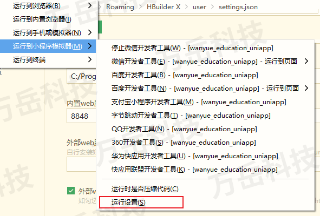Click the 8848 port input field
Viewport: 320px width, 216px height.
(x=81, y=116)
